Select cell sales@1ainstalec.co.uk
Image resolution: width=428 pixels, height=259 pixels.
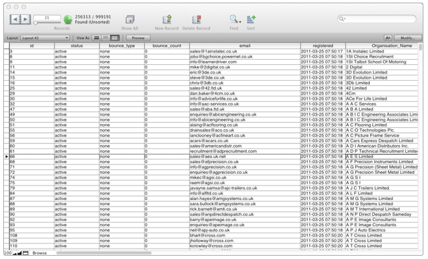coord(245,51)
